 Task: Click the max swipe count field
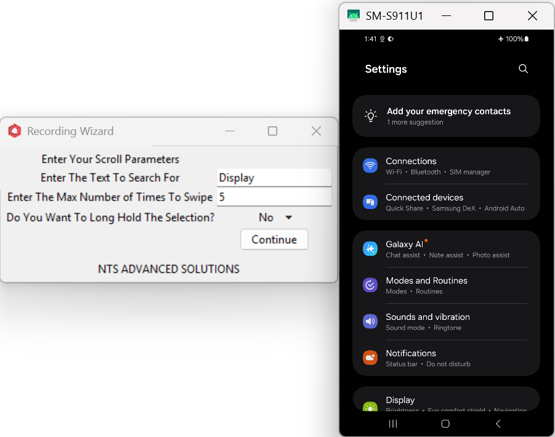[274, 197]
